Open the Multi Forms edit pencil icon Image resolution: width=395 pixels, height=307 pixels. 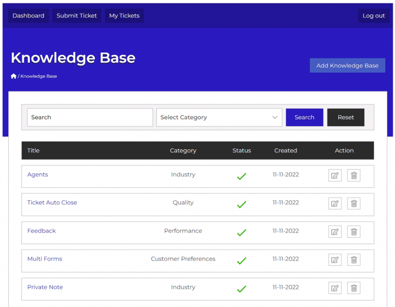(334, 260)
